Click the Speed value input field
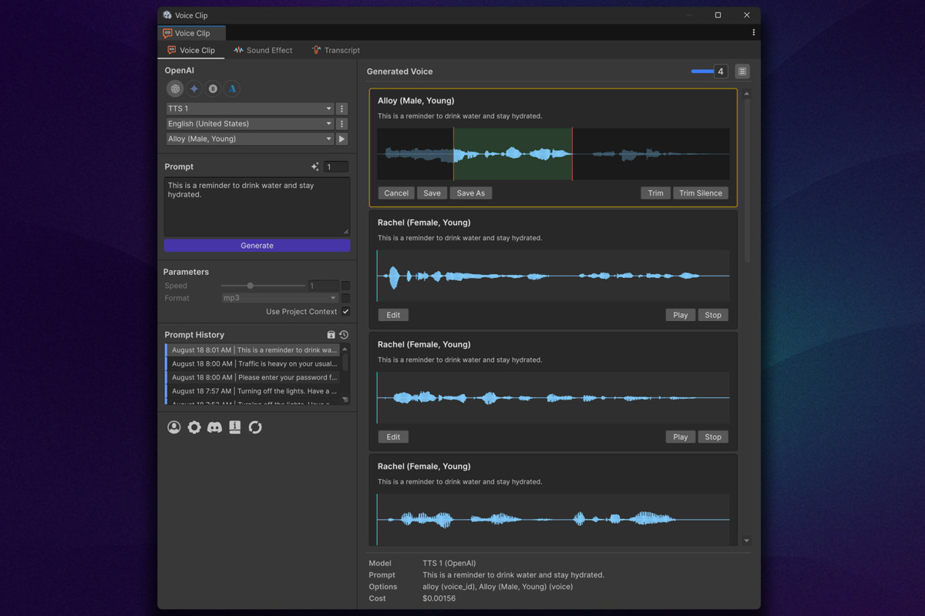This screenshot has width=925, height=616. [x=323, y=286]
